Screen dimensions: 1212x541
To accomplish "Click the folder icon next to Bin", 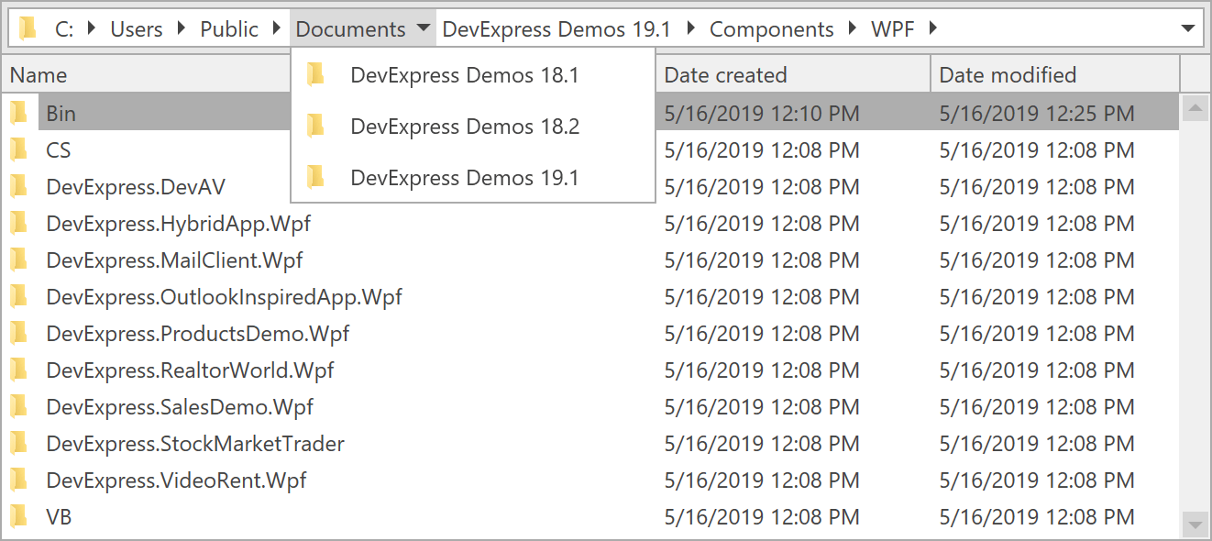I will [19, 114].
